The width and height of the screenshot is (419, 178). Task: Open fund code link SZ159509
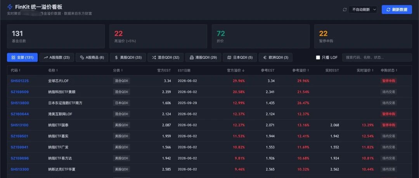[x=19, y=92]
